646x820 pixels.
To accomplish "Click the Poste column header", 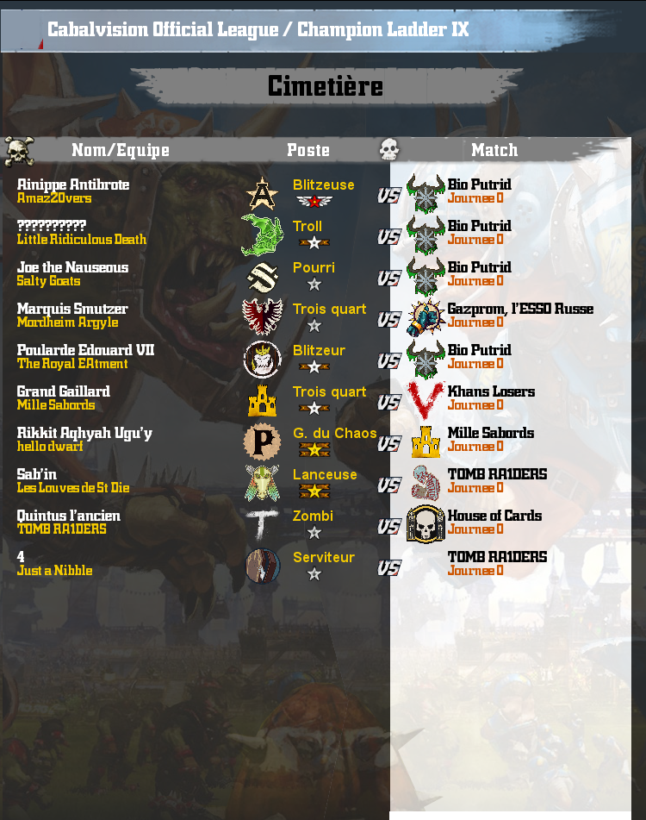I will 308,150.
